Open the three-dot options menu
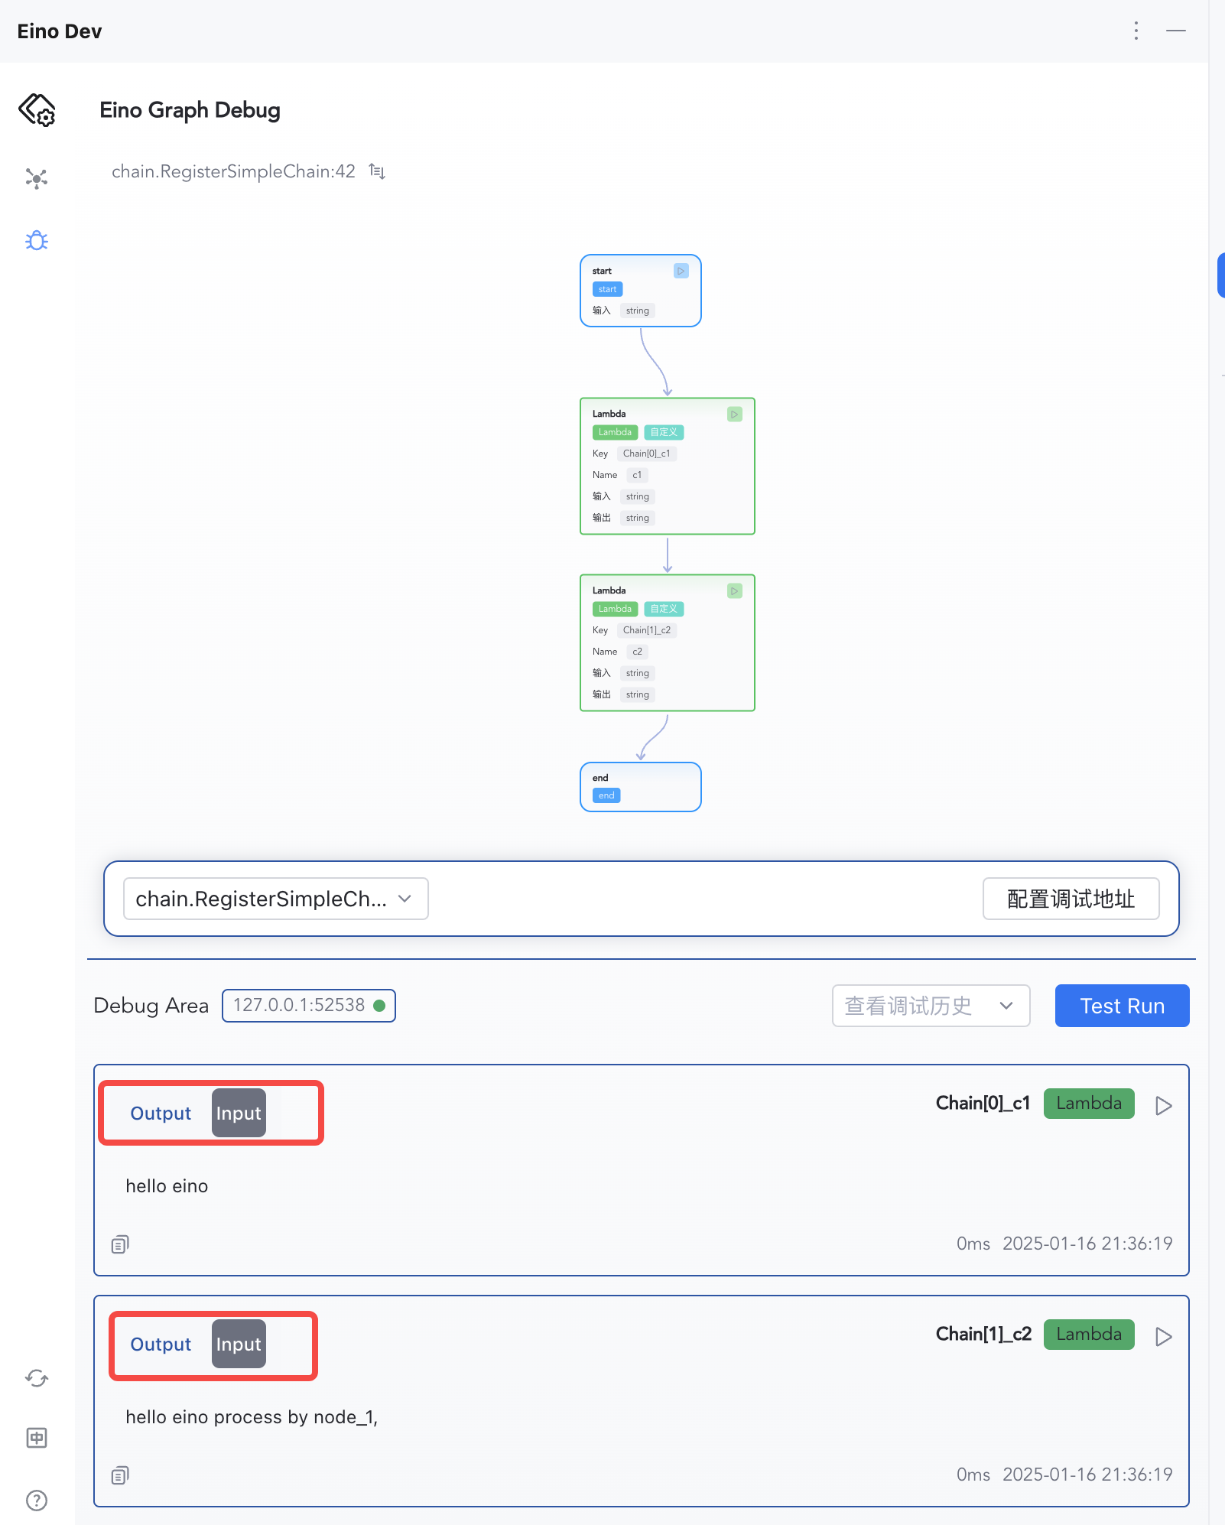This screenshot has width=1225, height=1525. [1136, 31]
